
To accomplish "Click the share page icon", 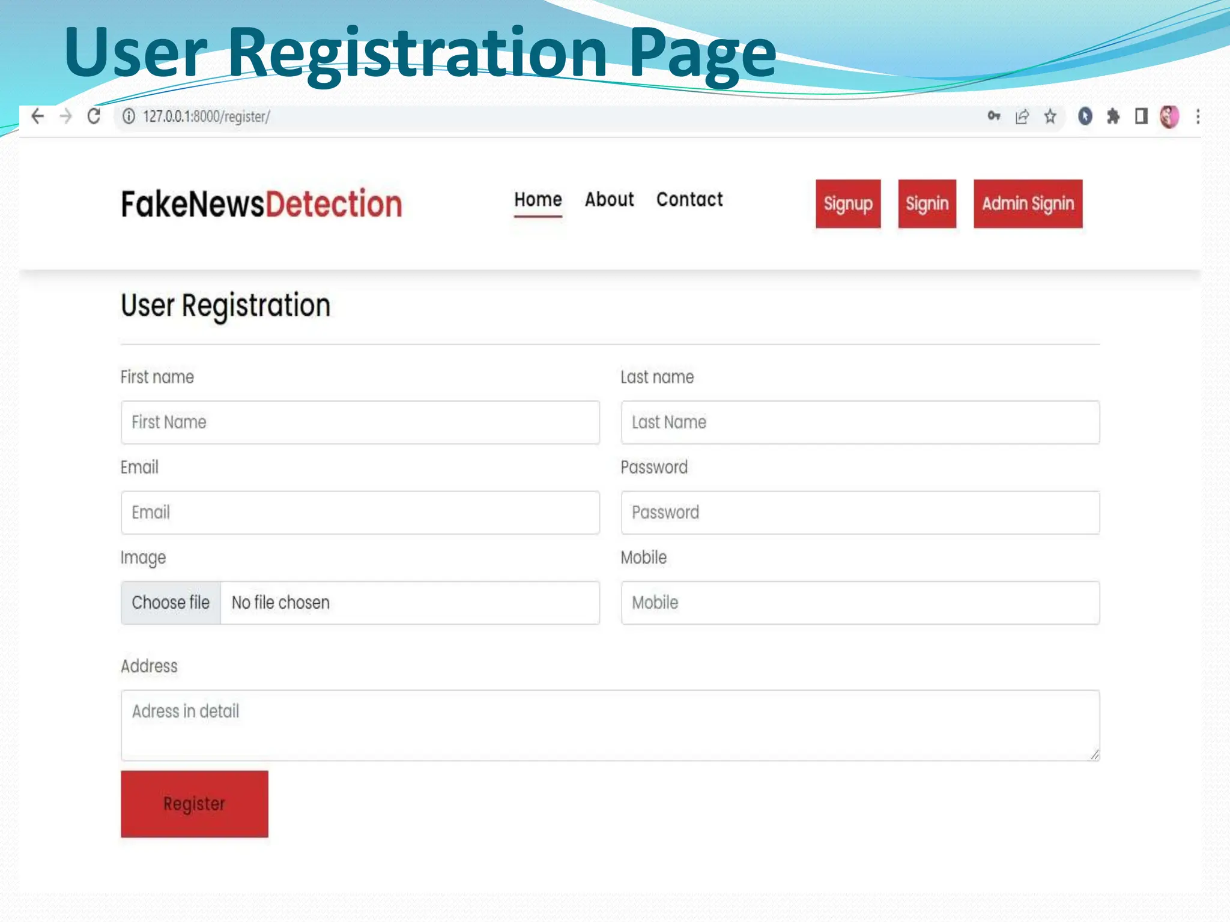I will (1022, 116).
